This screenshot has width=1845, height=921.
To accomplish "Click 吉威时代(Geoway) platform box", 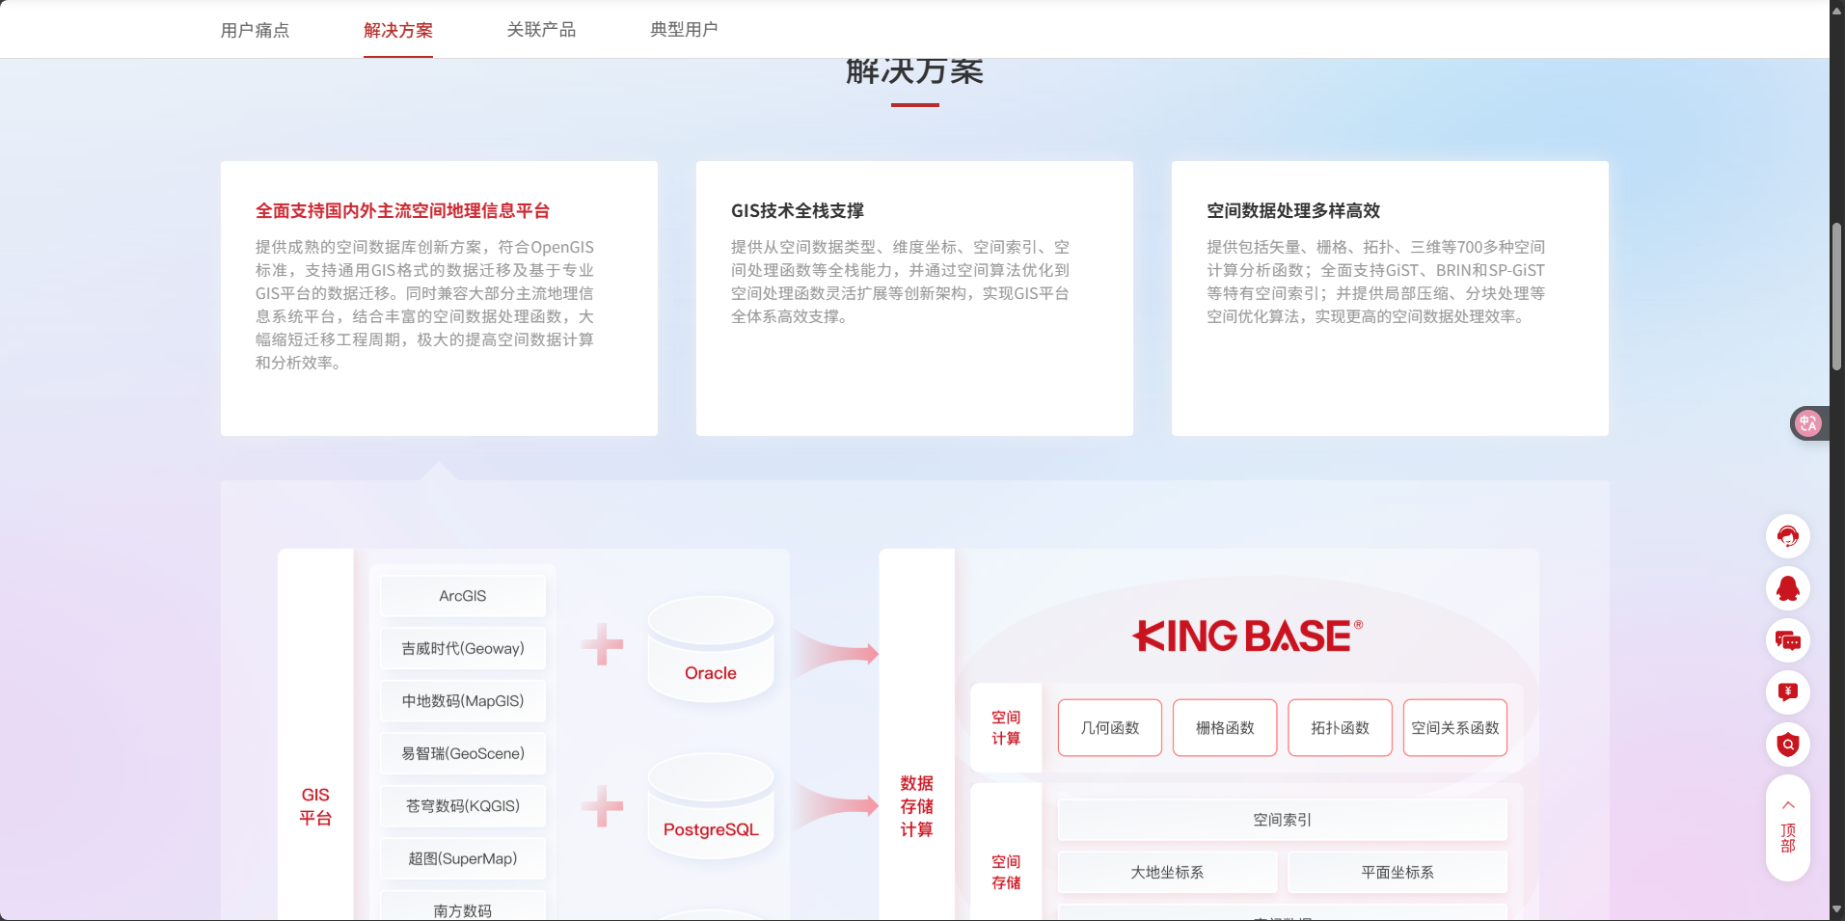I will (x=463, y=648).
